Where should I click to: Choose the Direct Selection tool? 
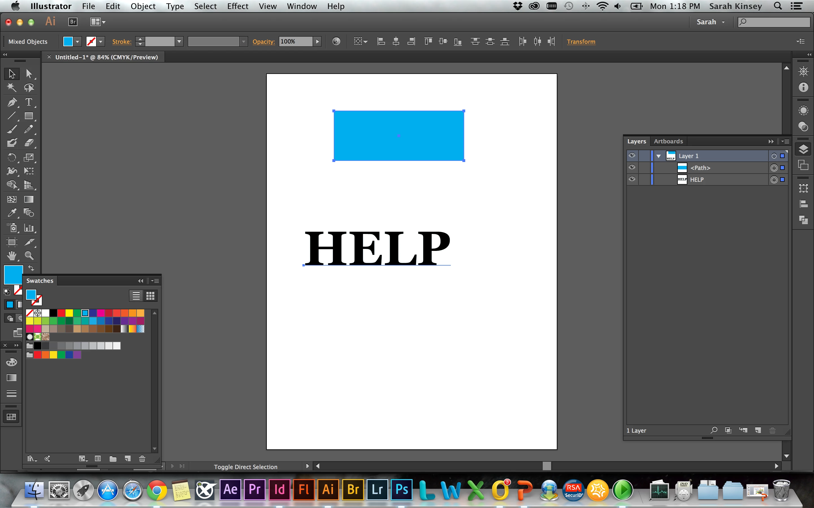coord(29,74)
